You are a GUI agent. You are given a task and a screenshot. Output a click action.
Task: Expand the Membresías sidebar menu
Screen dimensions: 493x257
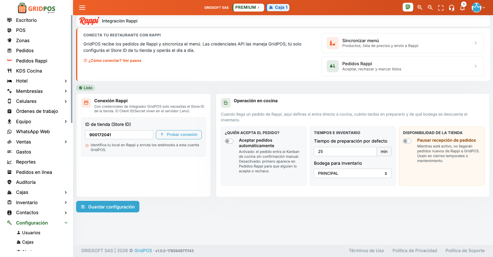[x=66, y=91]
